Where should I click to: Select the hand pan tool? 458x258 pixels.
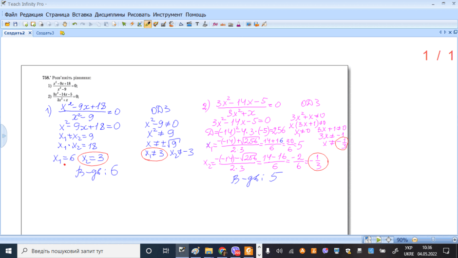pyautogui.click(x=65, y=24)
